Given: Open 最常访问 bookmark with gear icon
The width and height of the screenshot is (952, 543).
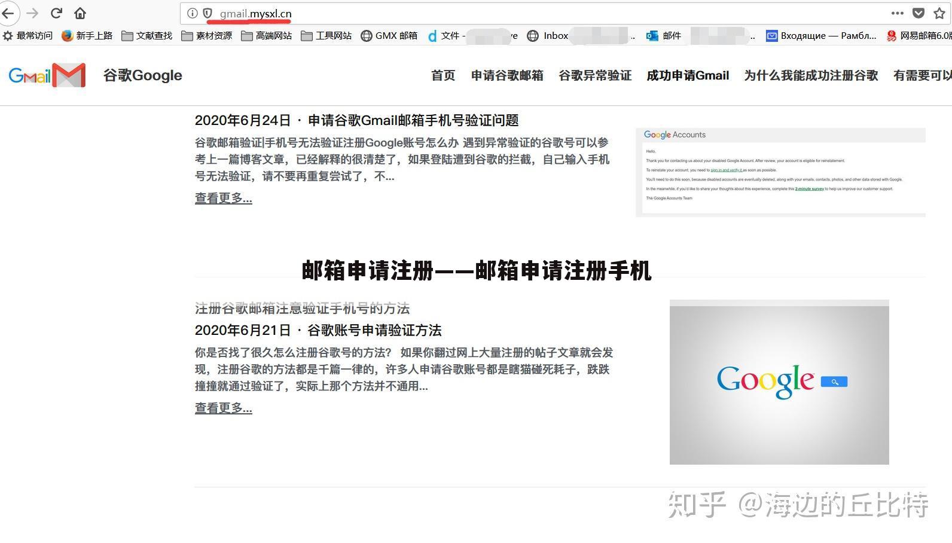Looking at the screenshot, I should click(x=28, y=36).
